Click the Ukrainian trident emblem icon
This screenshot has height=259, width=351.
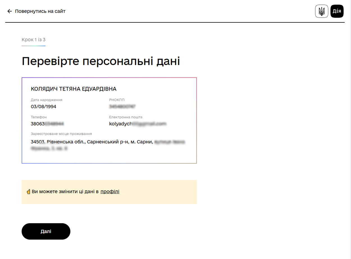322,11
